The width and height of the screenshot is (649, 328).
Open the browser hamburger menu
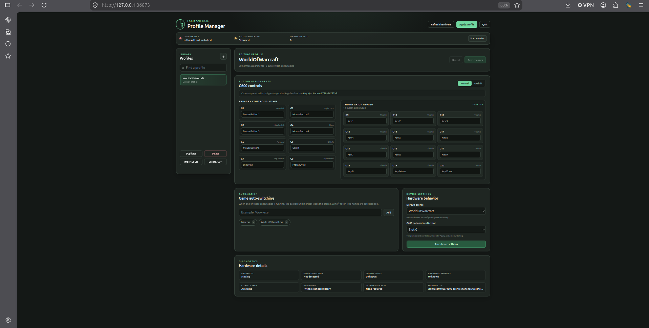641,5
